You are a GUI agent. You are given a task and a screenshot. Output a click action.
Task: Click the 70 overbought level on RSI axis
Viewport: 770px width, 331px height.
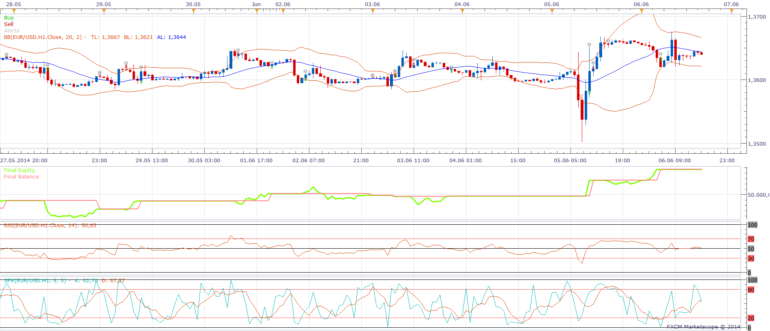(x=751, y=239)
